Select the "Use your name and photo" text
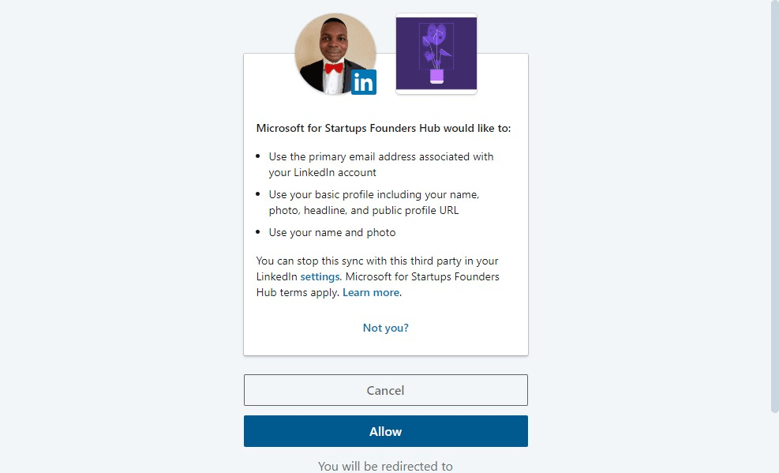Screen dimensions: 779x473 [x=332, y=232]
